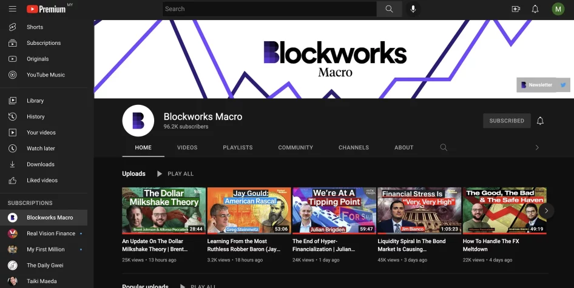This screenshot has height=288, width=574.
Task: Open Real Vision Finance subscription
Action: (50, 233)
